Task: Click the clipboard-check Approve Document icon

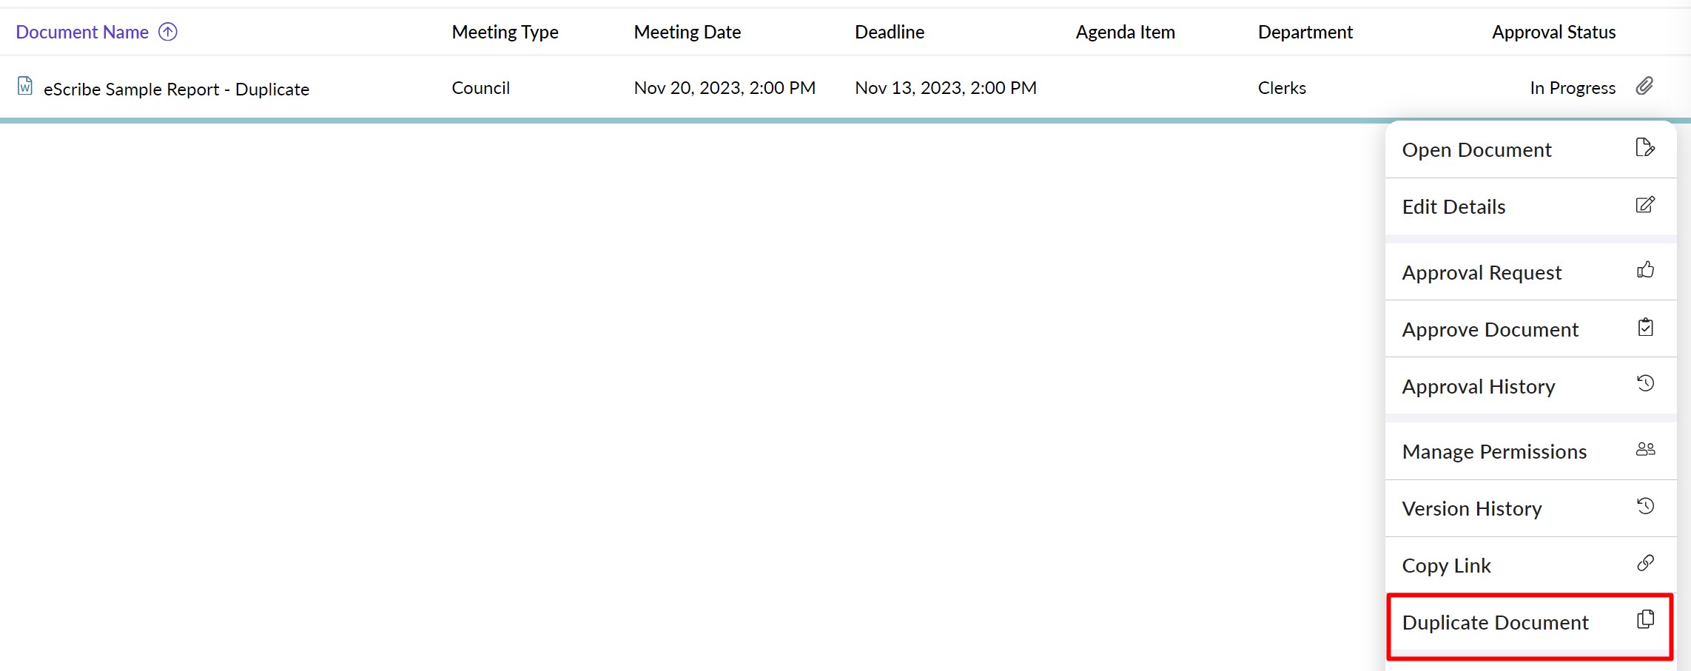Action: [x=1644, y=327]
